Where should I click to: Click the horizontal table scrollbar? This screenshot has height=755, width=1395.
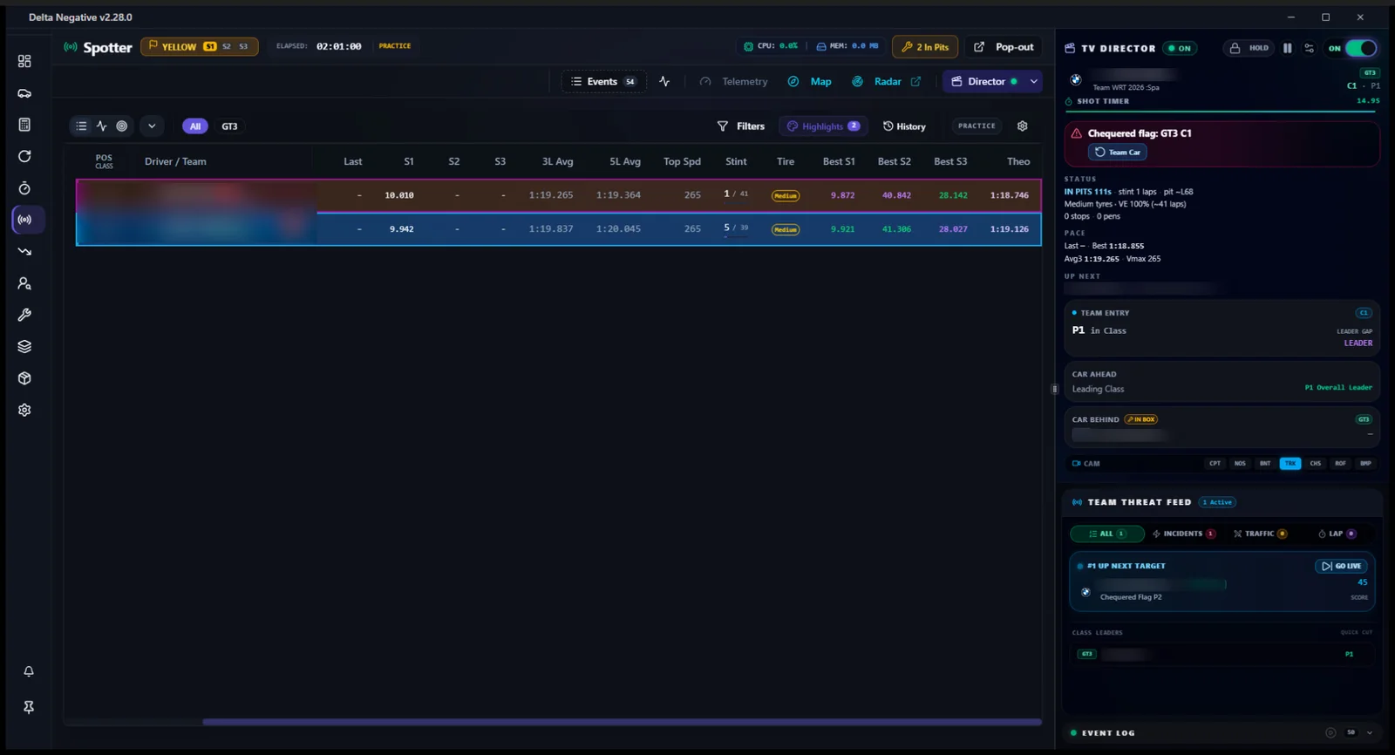pyautogui.click(x=622, y=722)
